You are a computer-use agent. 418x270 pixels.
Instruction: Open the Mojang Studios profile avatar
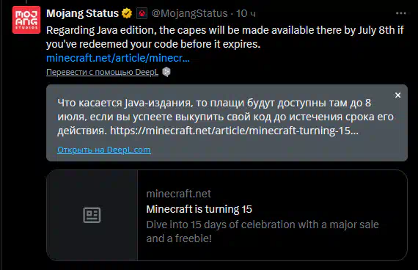pos(26,20)
